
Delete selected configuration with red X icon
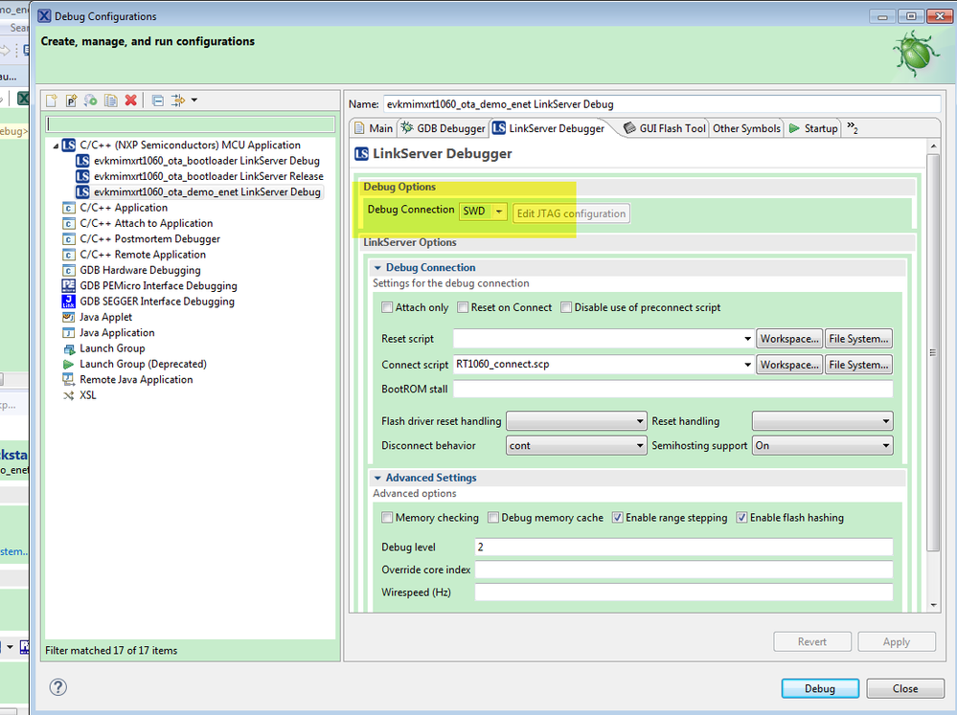click(x=130, y=101)
